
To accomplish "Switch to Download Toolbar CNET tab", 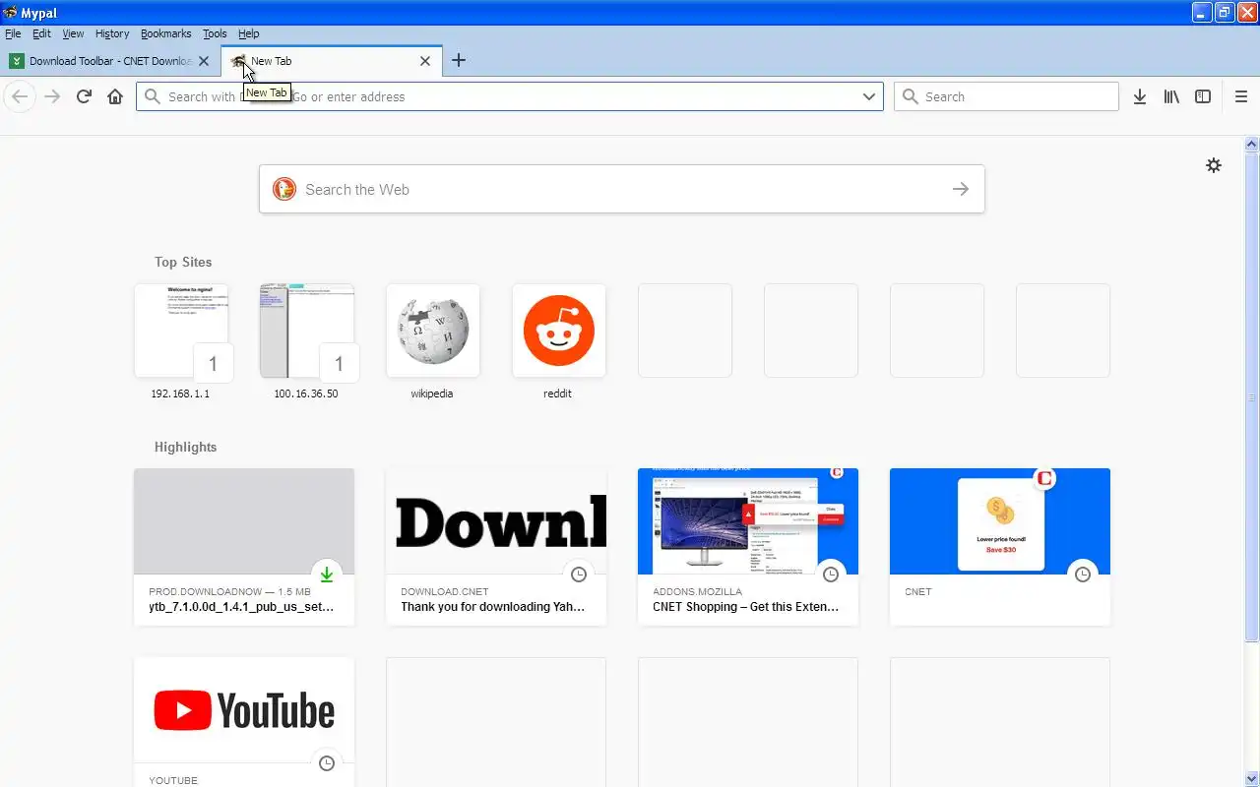I will (110, 61).
